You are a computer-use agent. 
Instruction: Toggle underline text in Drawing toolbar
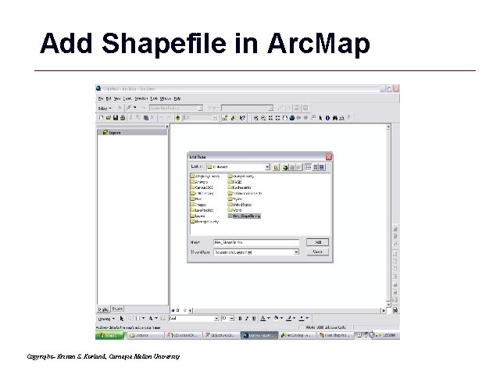[x=254, y=318]
